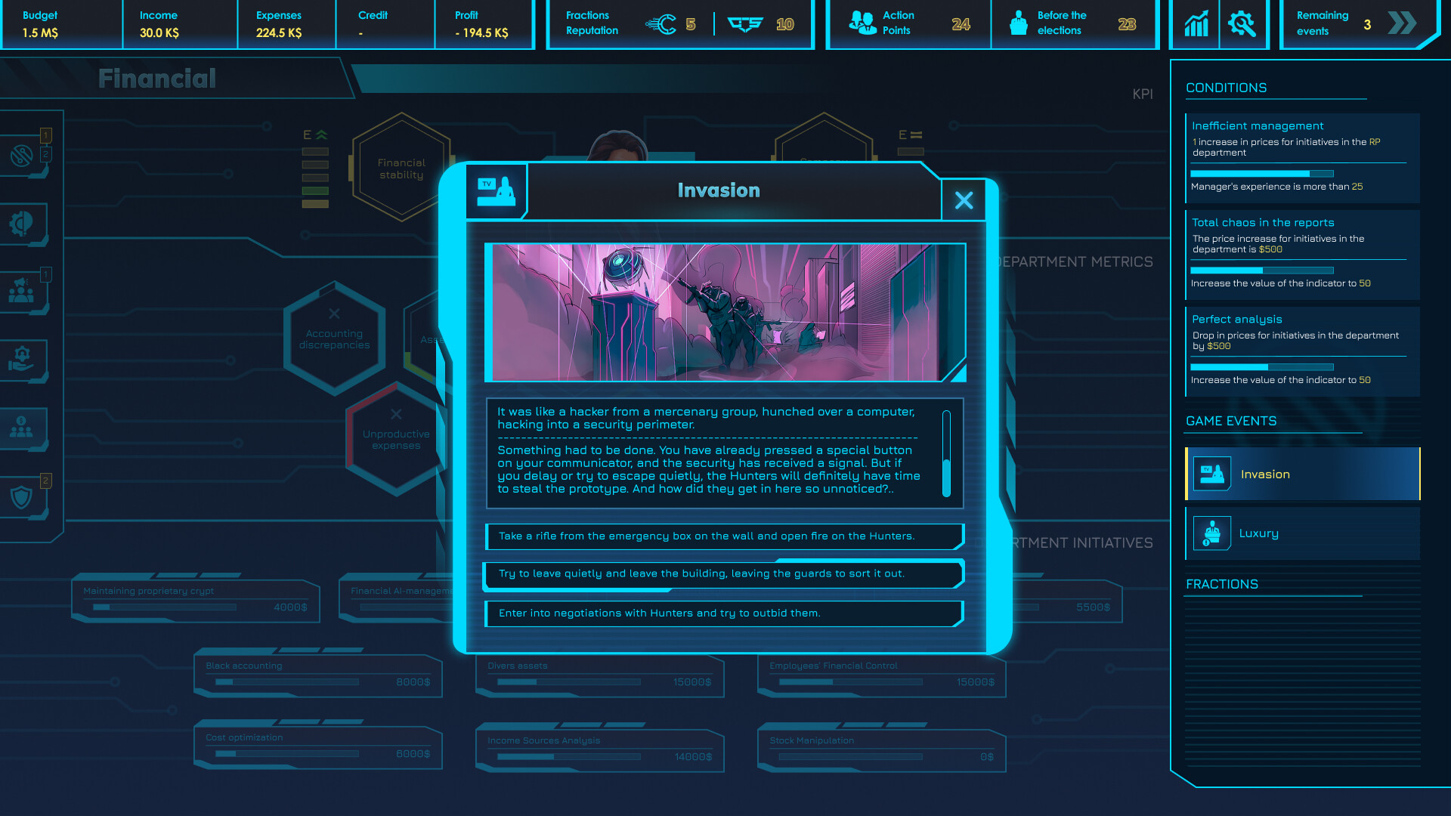Select the hand-holding-gear department icon
Viewport: 1451px width, 816px height.
tap(22, 359)
